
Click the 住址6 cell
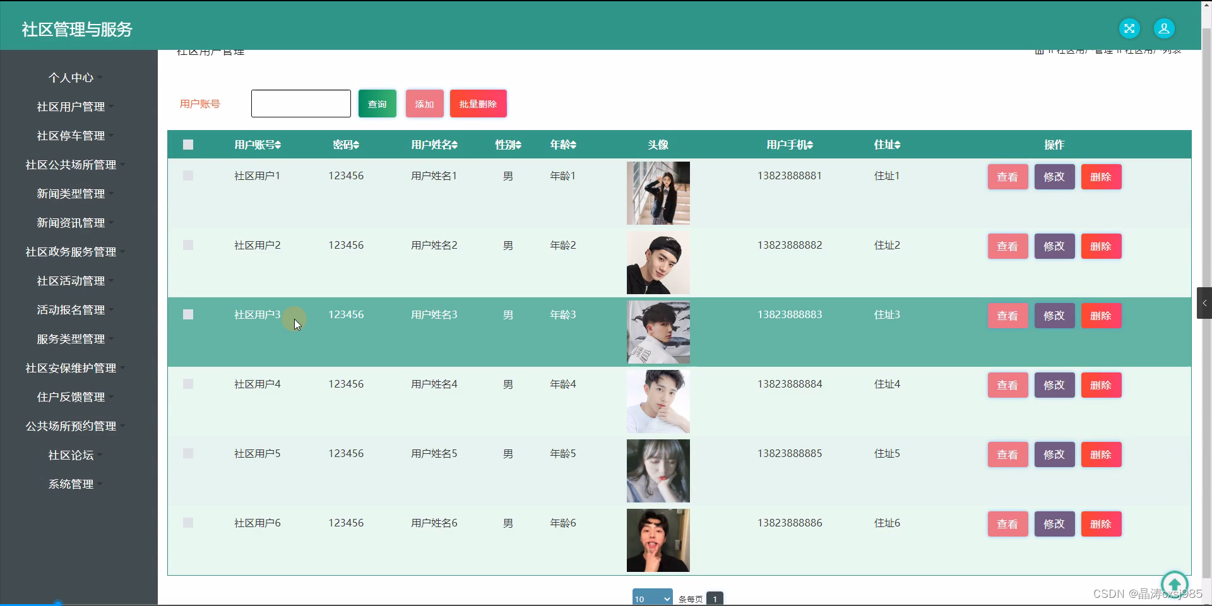click(x=887, y=523)
